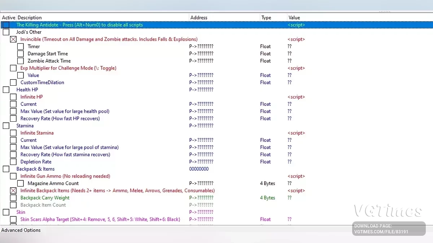The width and height of the screenshot is (433, 243).
Task: Expand the Health HP group
Action: pos(6,90)
